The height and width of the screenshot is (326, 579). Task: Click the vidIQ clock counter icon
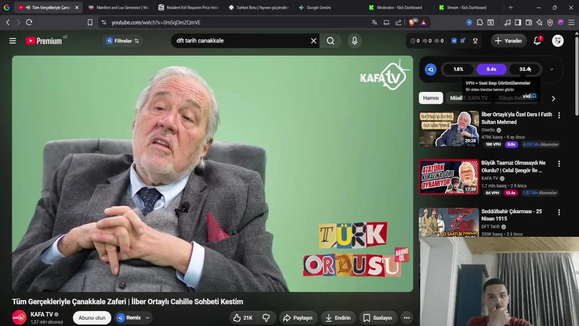[x=413, y=41]
